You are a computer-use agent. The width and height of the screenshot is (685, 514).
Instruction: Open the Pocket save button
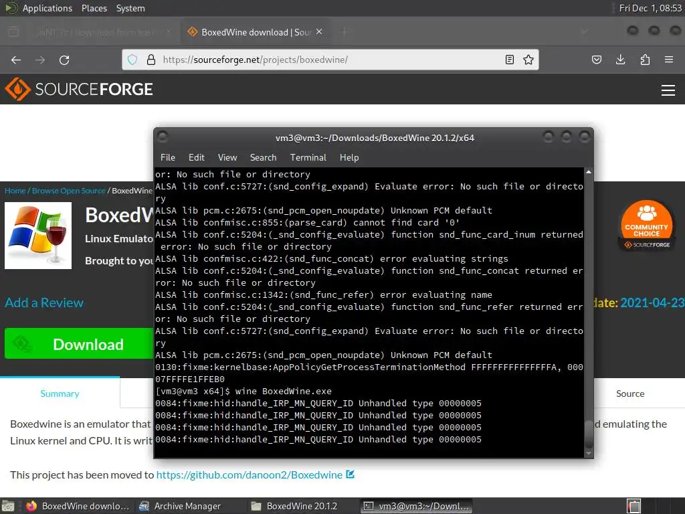(x=597, y=60)
